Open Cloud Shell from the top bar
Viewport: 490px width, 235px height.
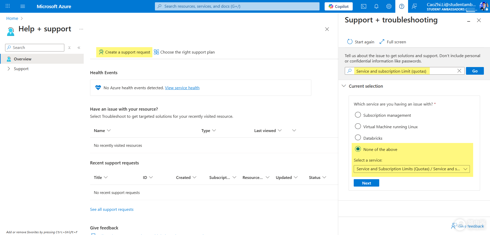click(x=364, y=6)
